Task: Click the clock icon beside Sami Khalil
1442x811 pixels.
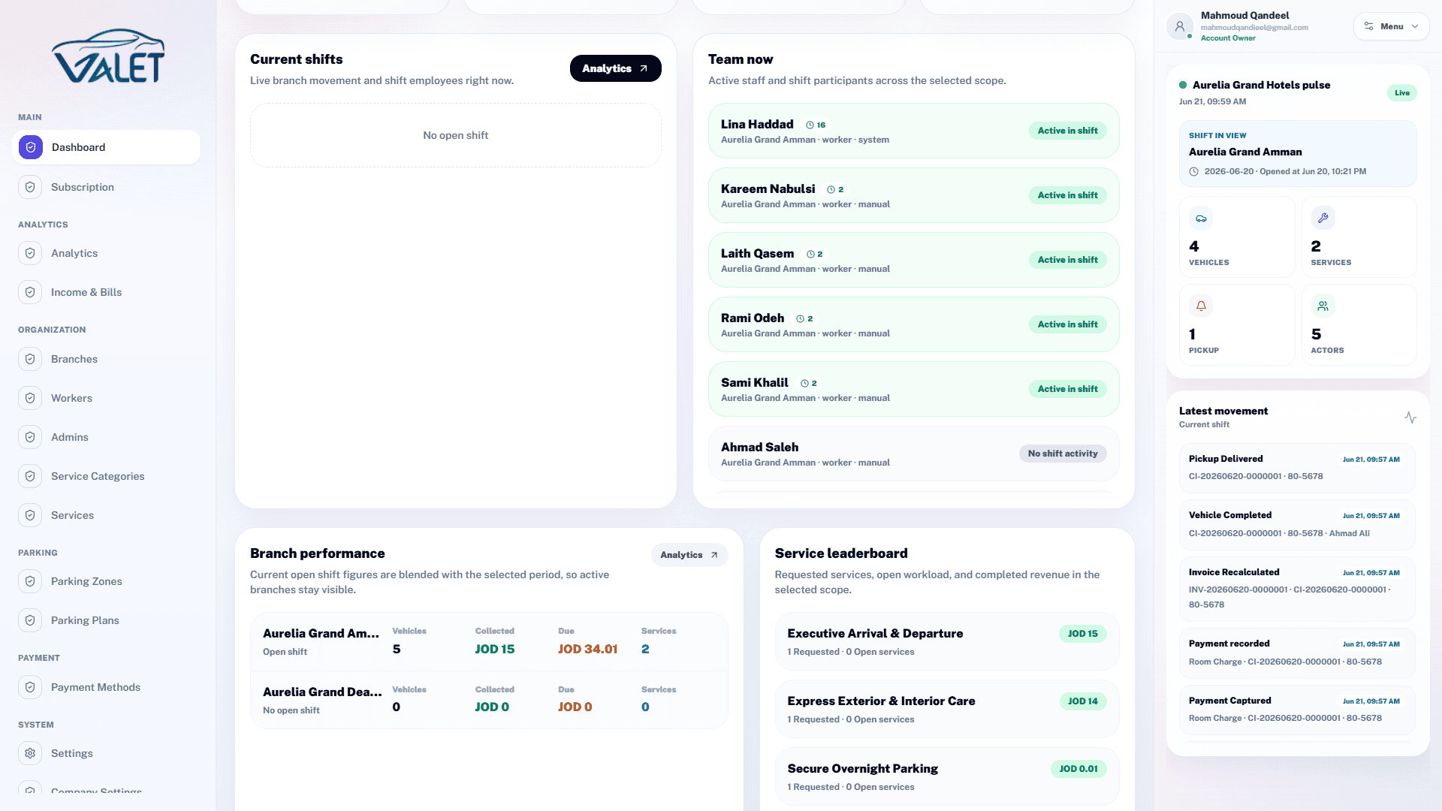Action: click(x=804, y=384)
